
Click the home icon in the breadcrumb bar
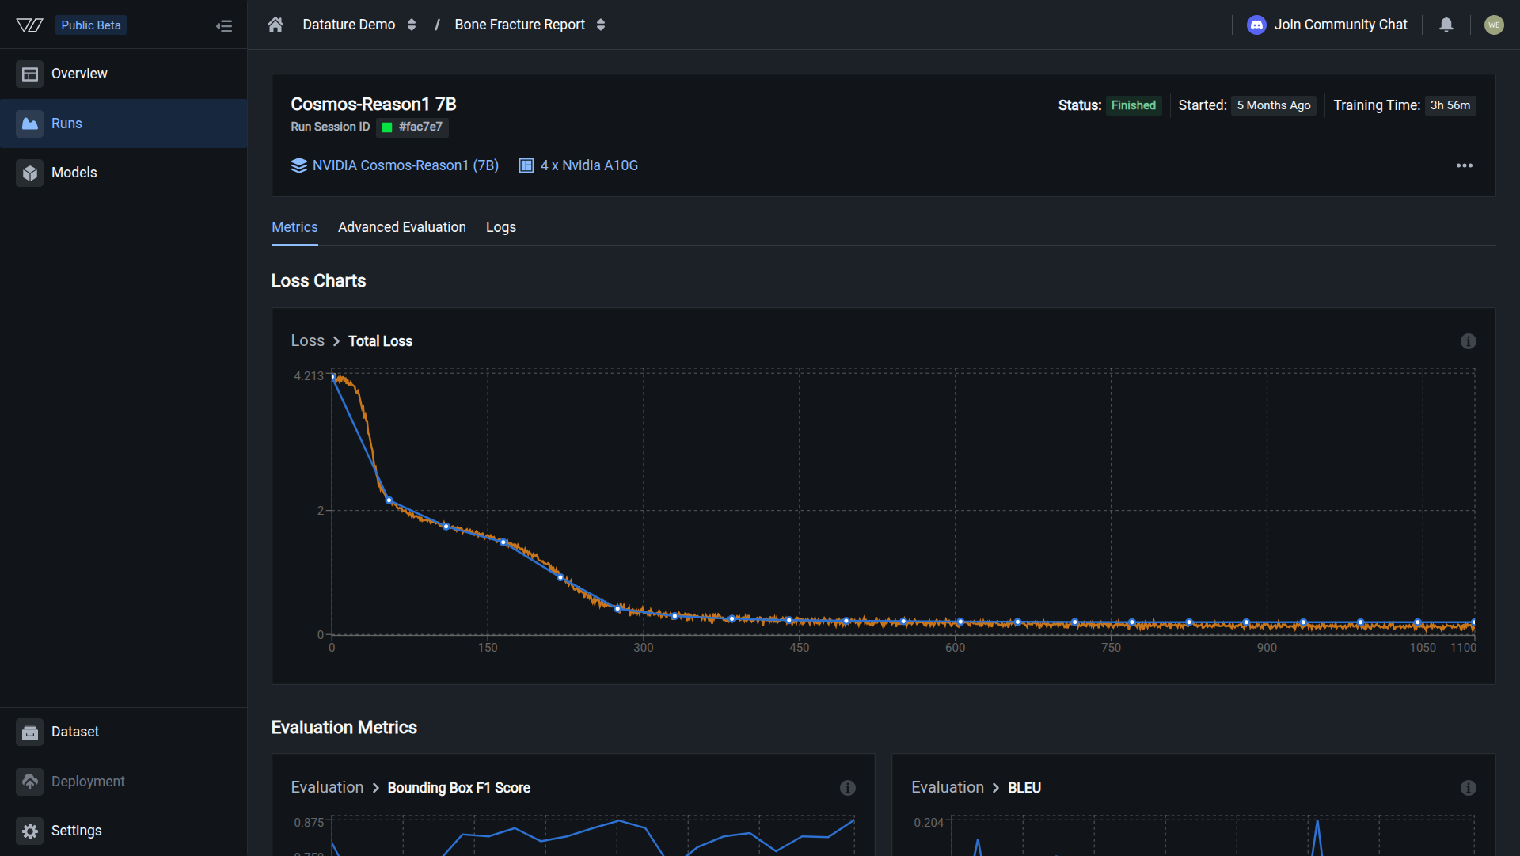[275, 25]
